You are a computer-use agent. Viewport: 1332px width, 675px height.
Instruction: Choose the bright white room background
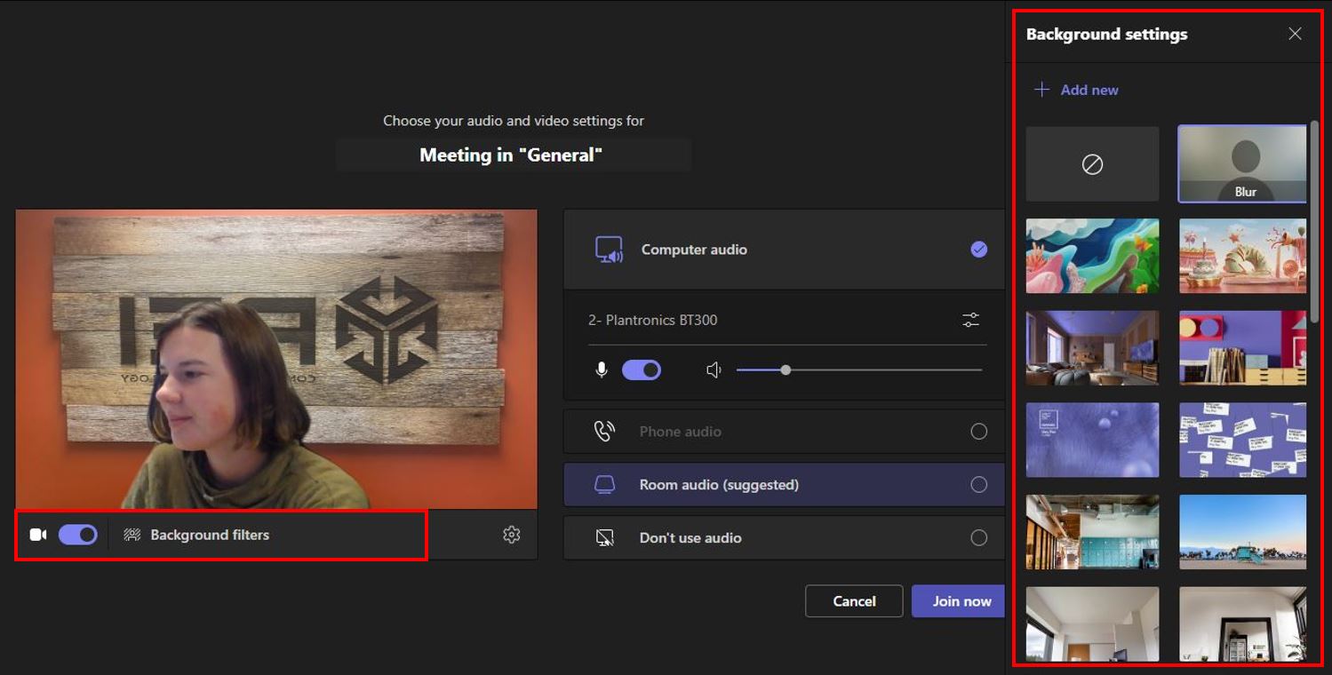pos(1092,623)
